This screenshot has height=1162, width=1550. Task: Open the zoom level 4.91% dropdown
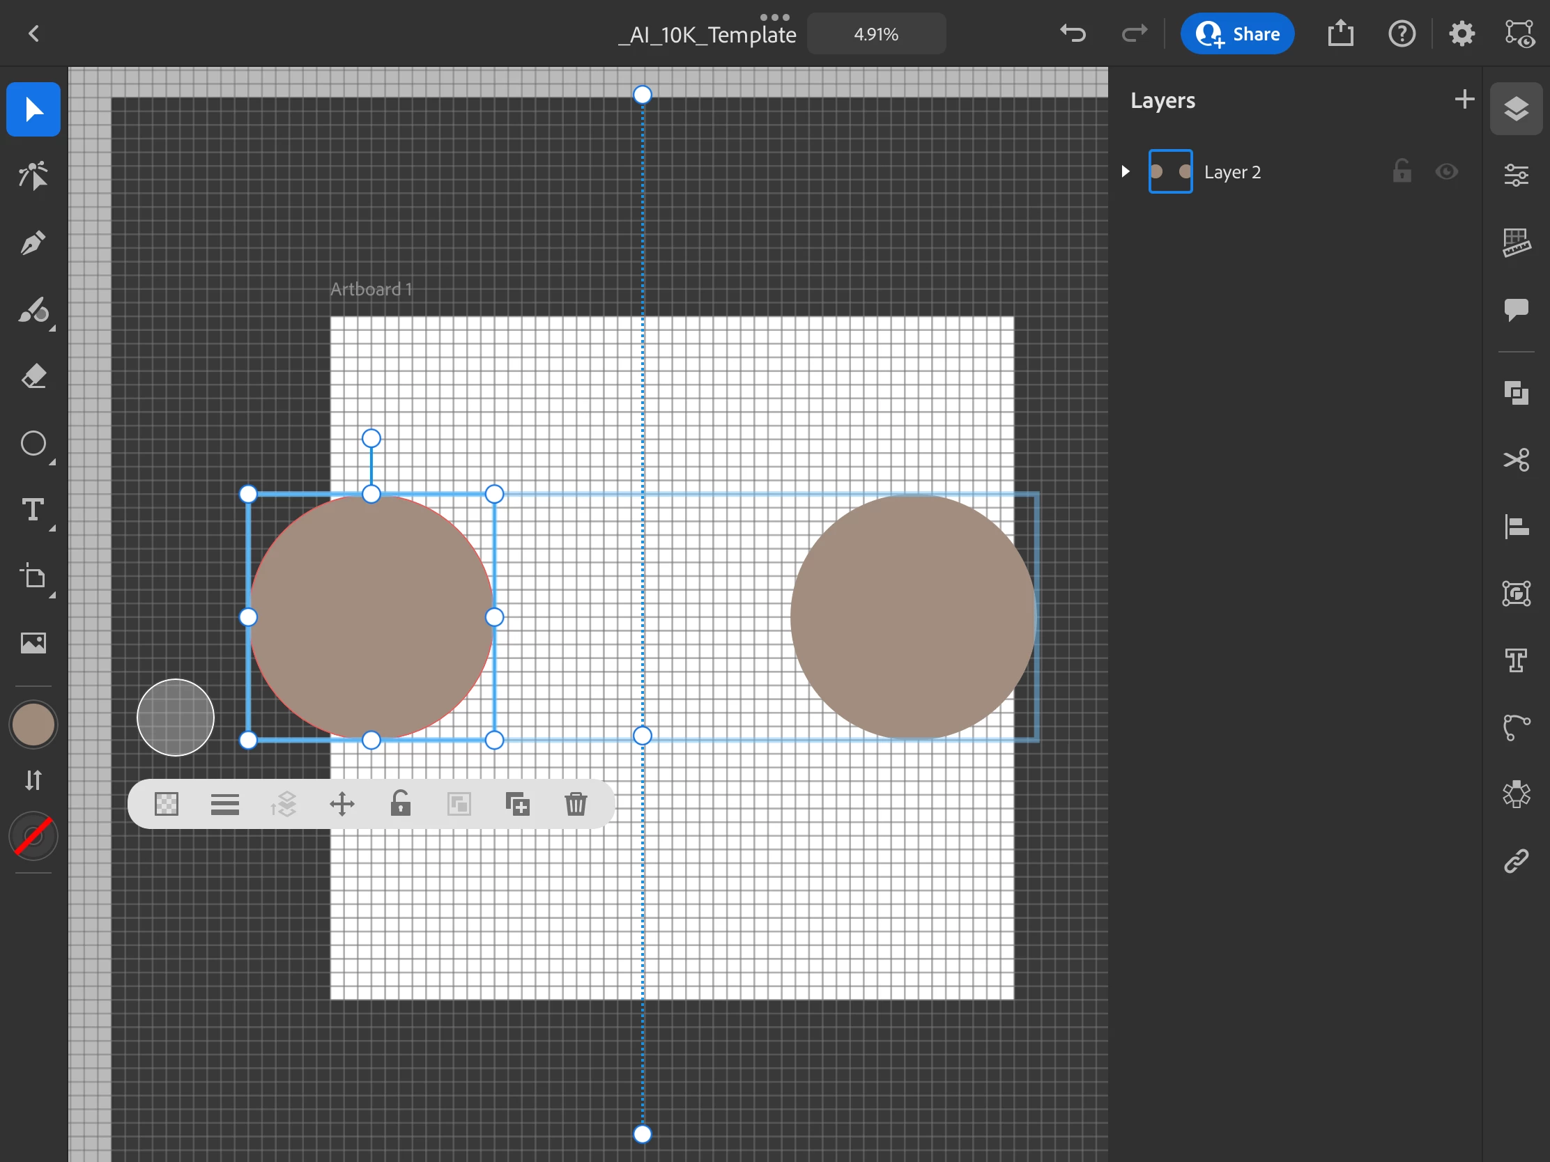point(876,33)
